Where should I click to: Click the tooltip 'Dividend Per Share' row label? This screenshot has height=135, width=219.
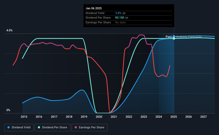[98, 18]
